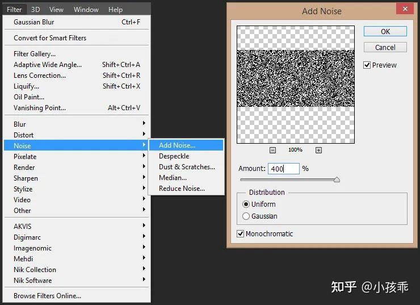Click the Amount percentage input field
The width and height of the screenshot is (420, 305).
[x=284, y=169]
